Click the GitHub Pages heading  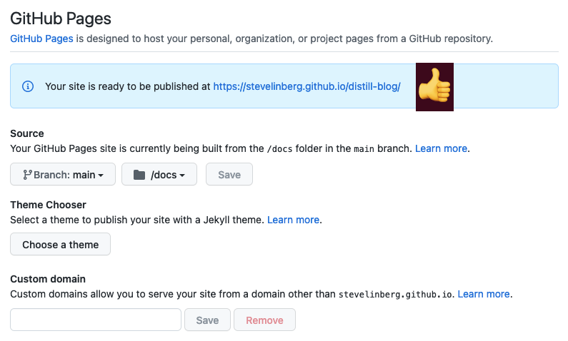click(61, 19)
